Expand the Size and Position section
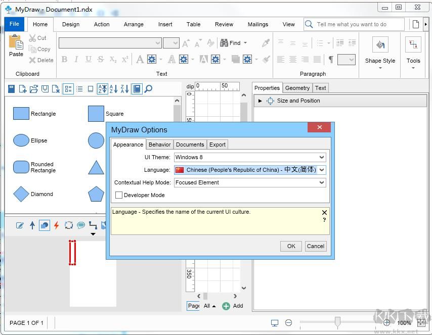Viewport: 432px width, 335px height. 260,101
